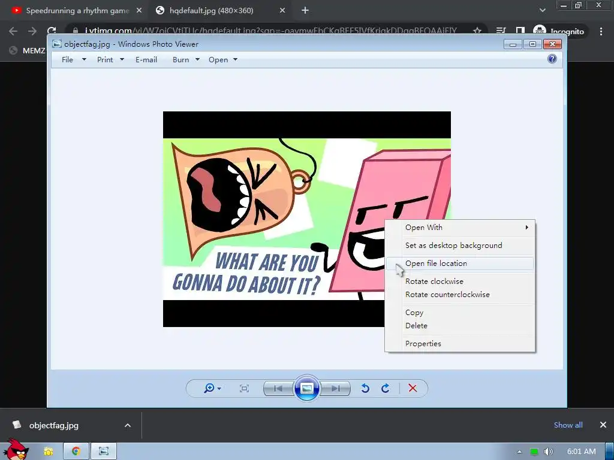Expand options chevron for objectfag.jpg download
The image size is (614, 460).
tap(128, 425)
